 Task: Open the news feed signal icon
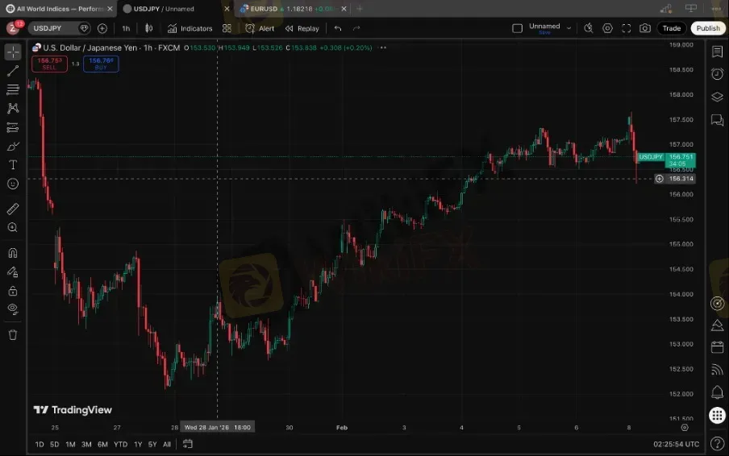point(717,370)
